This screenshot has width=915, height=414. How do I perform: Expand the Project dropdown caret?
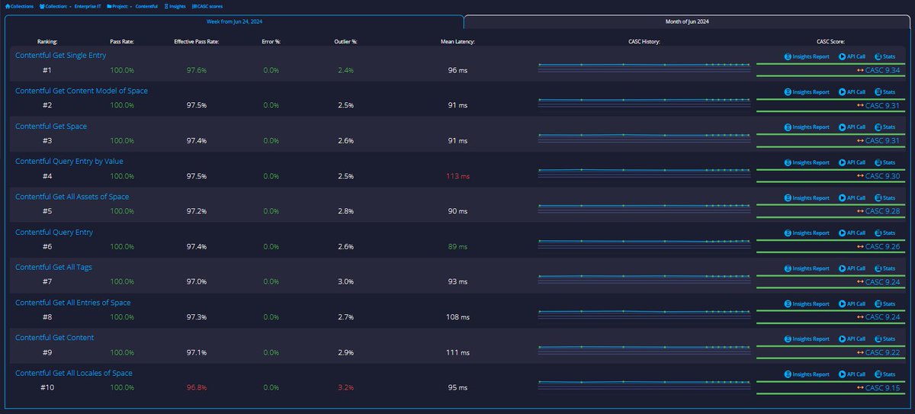(x=132, y=6)
